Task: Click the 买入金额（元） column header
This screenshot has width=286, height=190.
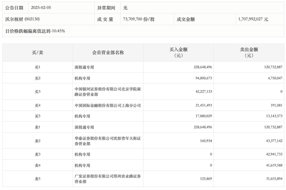Action: [x=179, y=52]
